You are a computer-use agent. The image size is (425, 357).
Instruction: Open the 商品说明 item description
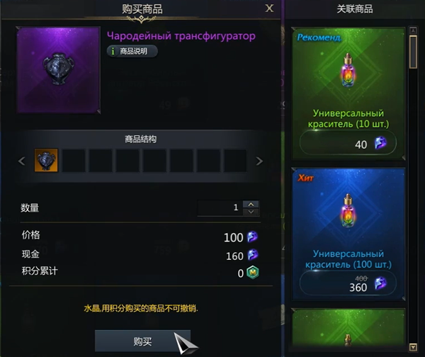132,51
